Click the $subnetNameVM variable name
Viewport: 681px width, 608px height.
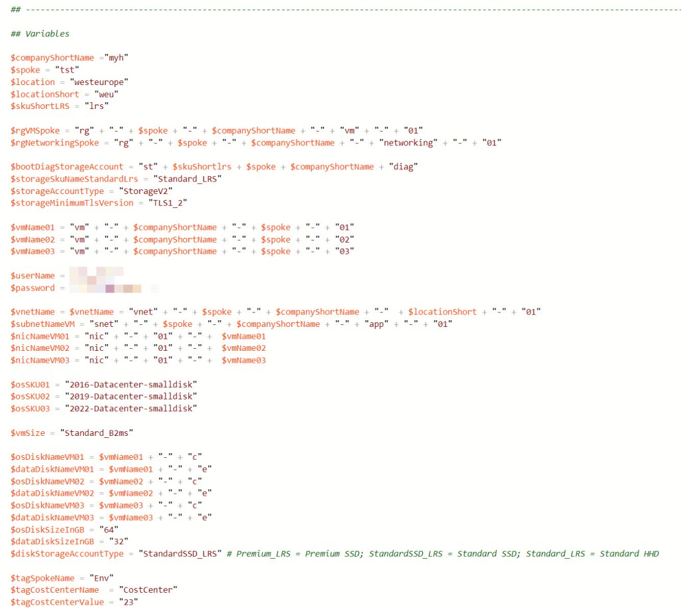tap(41, 324)
